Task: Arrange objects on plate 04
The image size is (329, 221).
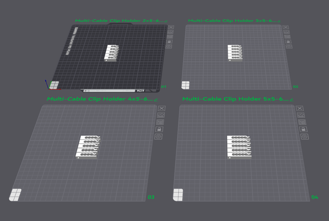Action: coord(302,122)
